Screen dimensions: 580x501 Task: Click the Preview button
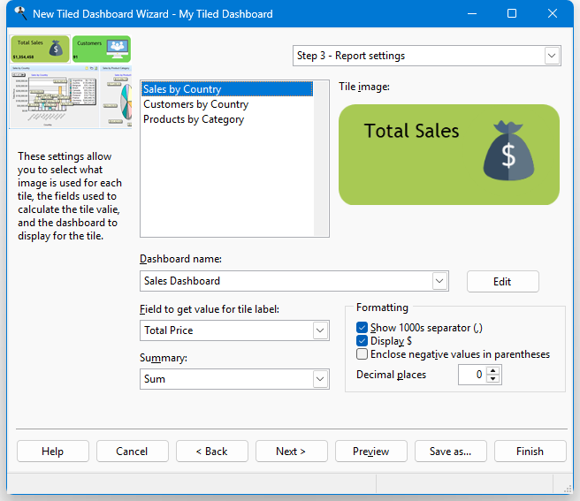(x=370, y=452)
